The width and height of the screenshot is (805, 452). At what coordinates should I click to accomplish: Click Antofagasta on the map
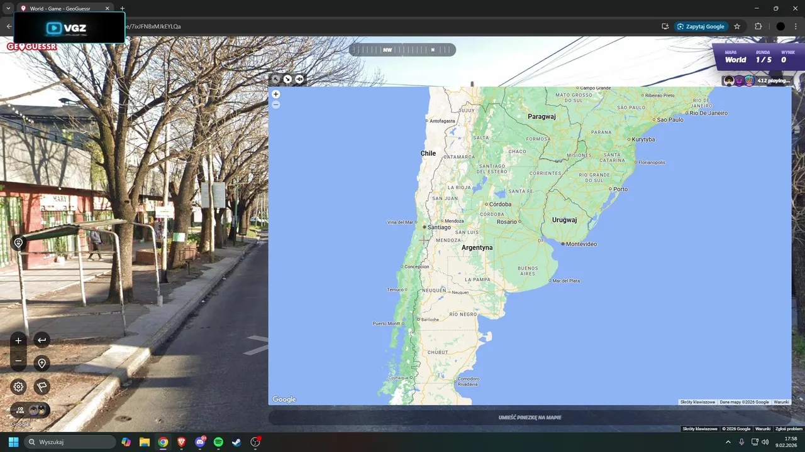pyautogui.click(x=427, y=121)
